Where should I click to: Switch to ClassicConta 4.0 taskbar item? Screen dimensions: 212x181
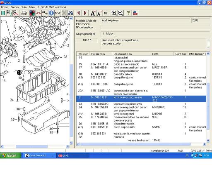(x=39, y=155)
